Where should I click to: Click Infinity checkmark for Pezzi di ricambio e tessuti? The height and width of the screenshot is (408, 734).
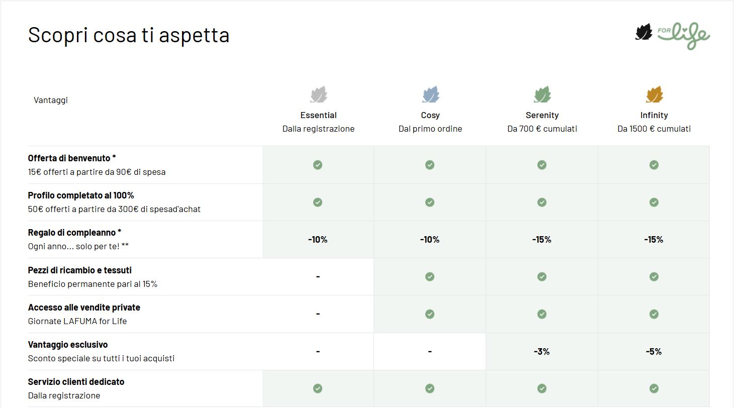pos(654,276)
